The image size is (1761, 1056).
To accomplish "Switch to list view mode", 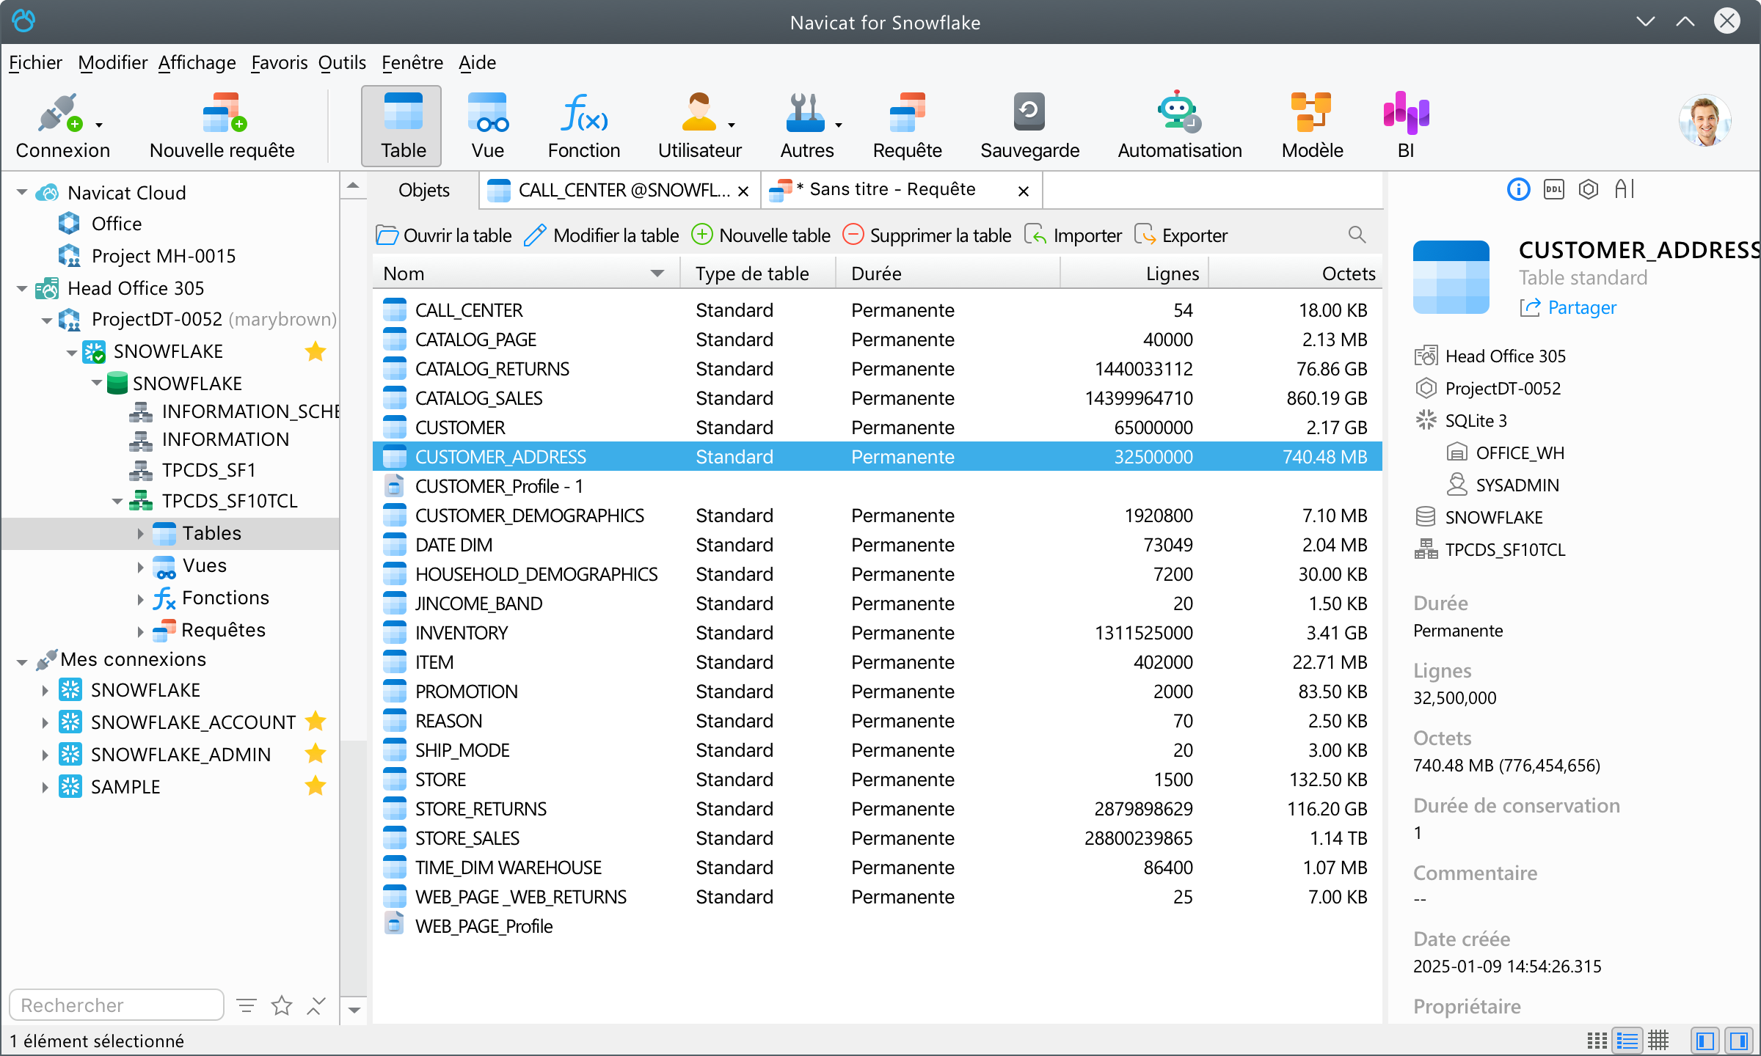I will (x=1627, y=1041).
